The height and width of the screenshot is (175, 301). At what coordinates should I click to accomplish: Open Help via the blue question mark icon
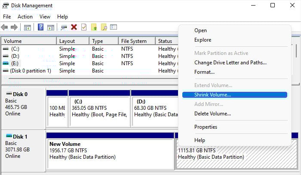40,27
